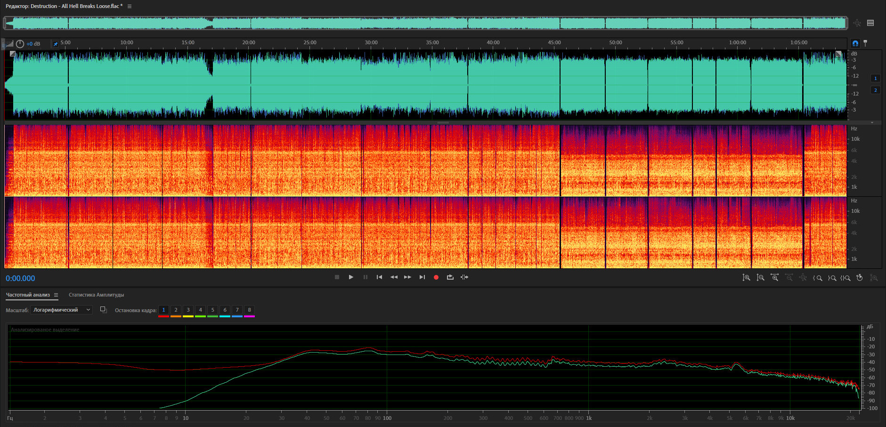The height and width of the screenshot is (427, 886).
Task: Click the red Record button
Action: (x=436, y=277)
